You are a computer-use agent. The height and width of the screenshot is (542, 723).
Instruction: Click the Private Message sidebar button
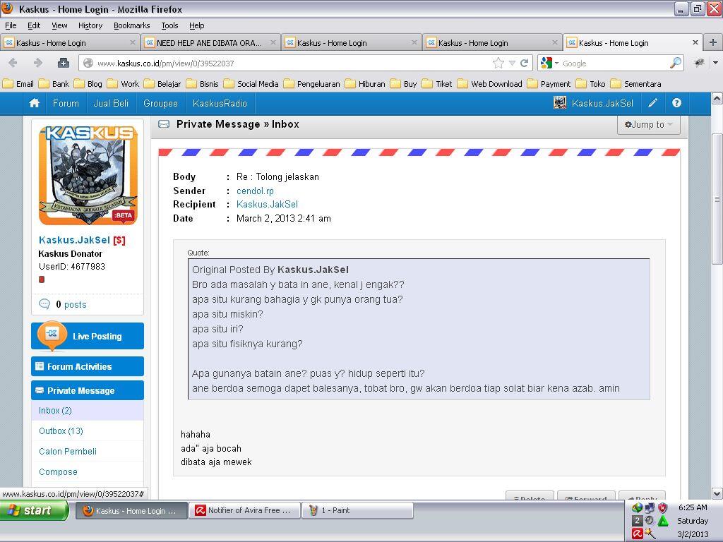[88, 390]
